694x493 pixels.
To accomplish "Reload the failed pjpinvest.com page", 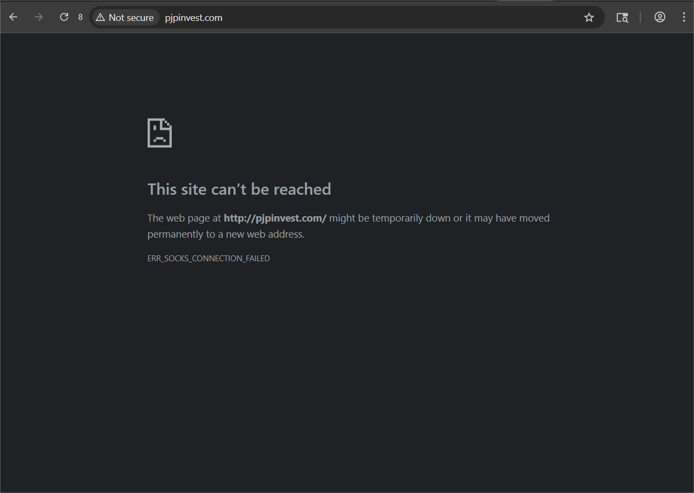I will pos(64,17).
